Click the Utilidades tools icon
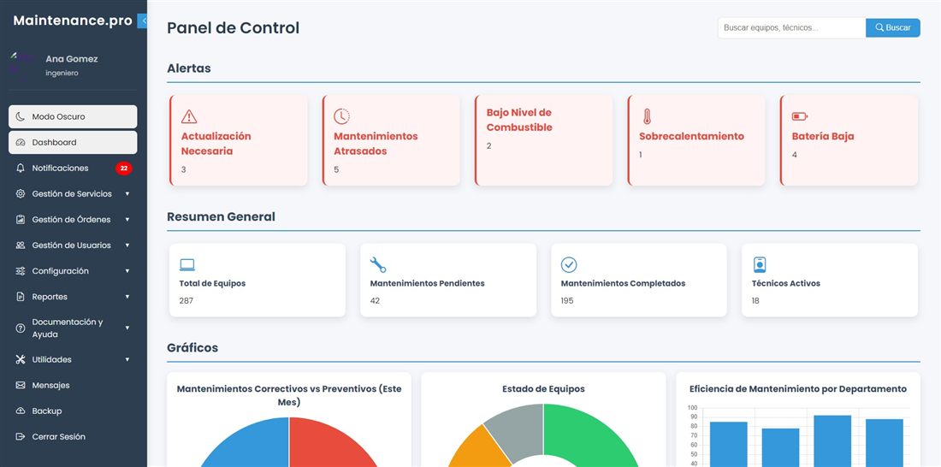This screenshot has height=467, width=941. [x=21, y=359]
